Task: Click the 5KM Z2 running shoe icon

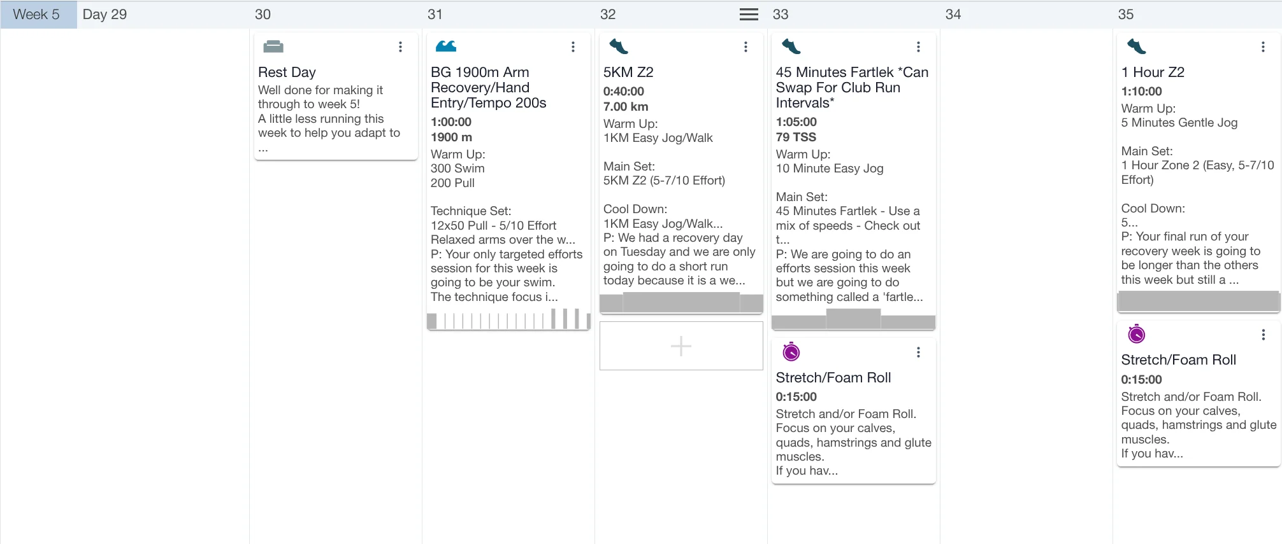Action: [618, 46]
